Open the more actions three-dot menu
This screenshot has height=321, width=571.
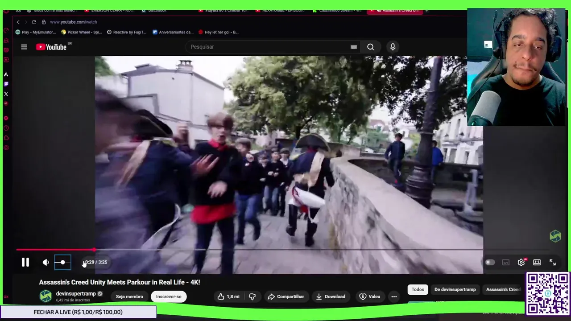394,296
